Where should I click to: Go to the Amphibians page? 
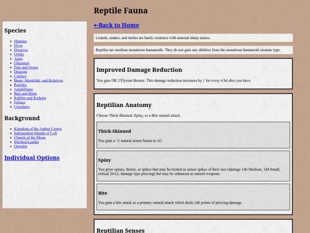point(24,89)
